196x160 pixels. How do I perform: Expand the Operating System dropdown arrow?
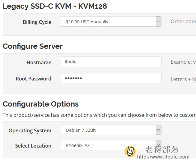coord(158,130)
